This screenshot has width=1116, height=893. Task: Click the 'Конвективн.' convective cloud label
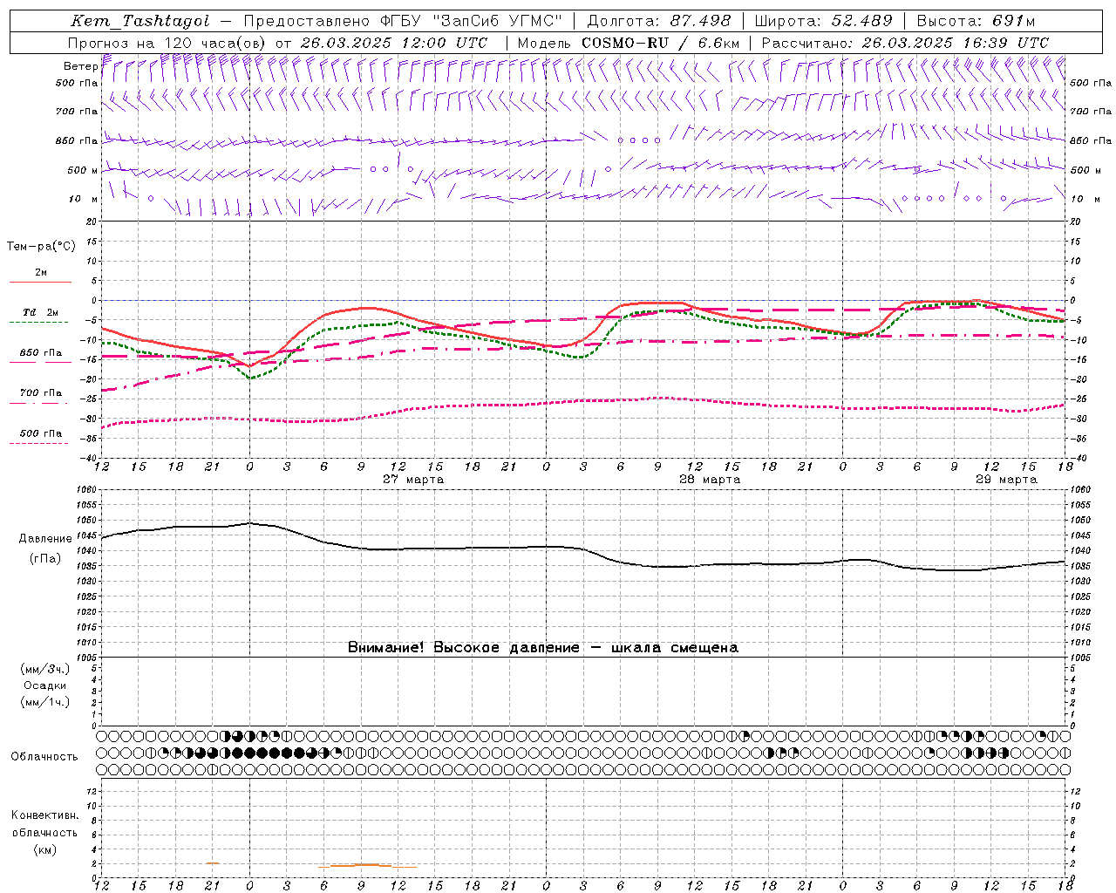pyautogui.click(x=44, y=815)
